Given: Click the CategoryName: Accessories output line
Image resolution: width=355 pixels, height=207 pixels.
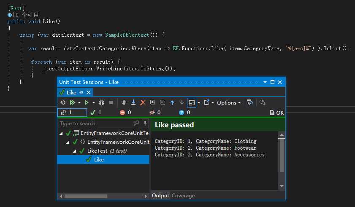Looking at the screenshot, I should 210,155.
